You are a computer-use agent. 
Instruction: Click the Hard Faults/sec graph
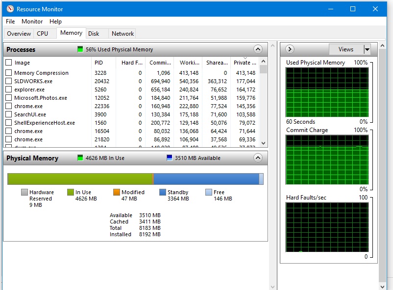tap(327, 227)
